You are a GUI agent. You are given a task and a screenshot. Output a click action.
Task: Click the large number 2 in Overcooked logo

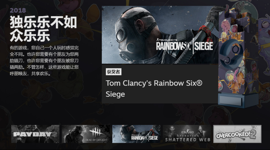[x=253, y=134]
